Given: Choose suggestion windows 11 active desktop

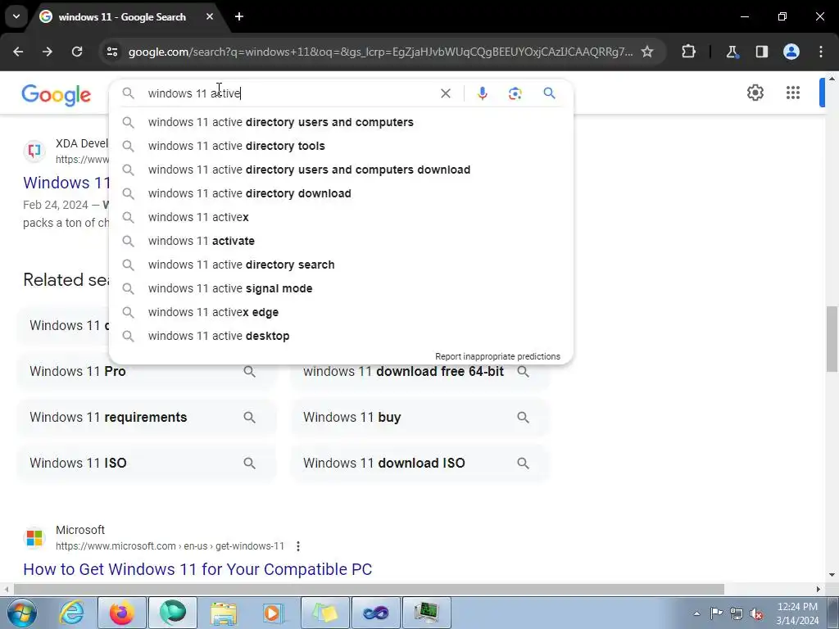Looking at the screenshot, I should pyautogui.click(x=341, y=336).
